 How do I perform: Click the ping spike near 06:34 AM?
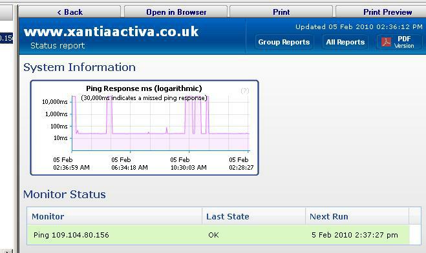pos(109,114)
